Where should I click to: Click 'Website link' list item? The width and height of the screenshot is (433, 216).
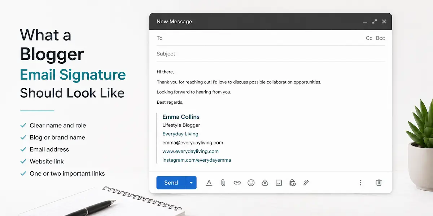47,161
